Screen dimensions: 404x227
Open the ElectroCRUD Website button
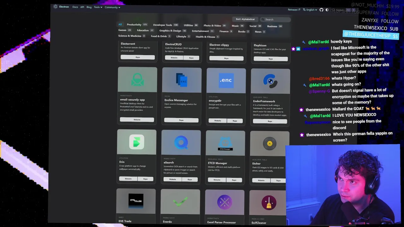[x=174, y=58]
